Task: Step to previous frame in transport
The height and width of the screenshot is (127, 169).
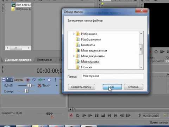Action: coord(122,115)
